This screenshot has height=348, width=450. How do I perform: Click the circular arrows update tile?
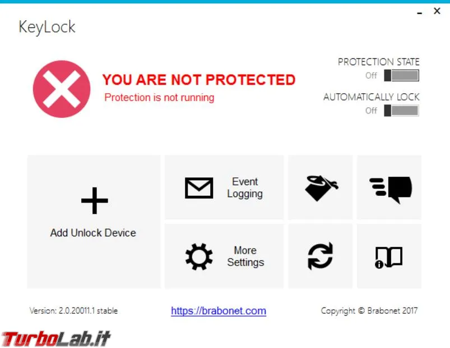pos(321,257)
